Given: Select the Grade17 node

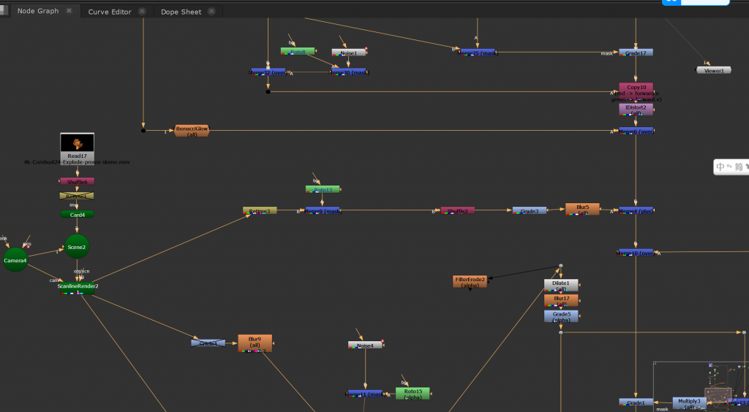Looking at the screenshot, I should [x=636, y=53].
